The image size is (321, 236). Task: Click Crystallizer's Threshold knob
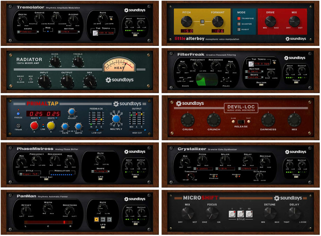click(x=191, y=177)
